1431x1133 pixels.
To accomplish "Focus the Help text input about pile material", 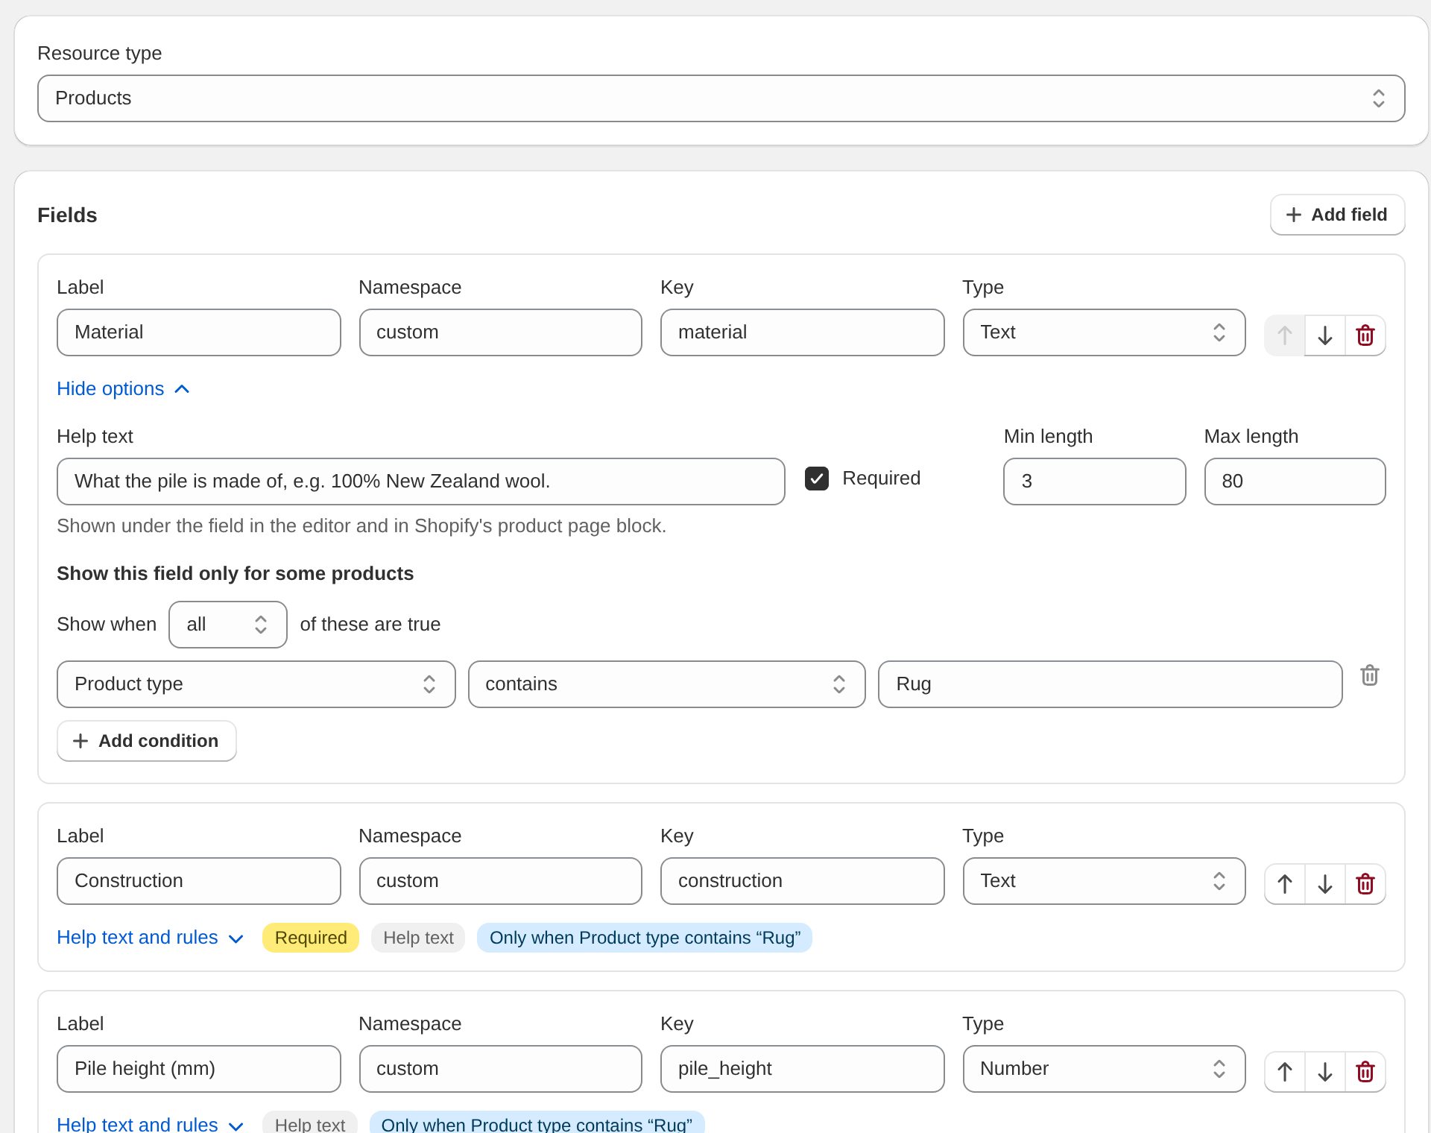I will (421, 482).
